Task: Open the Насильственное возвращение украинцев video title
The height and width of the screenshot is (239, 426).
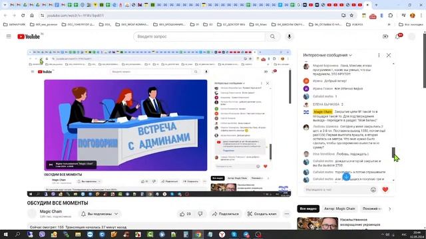Action: point(360,222)
